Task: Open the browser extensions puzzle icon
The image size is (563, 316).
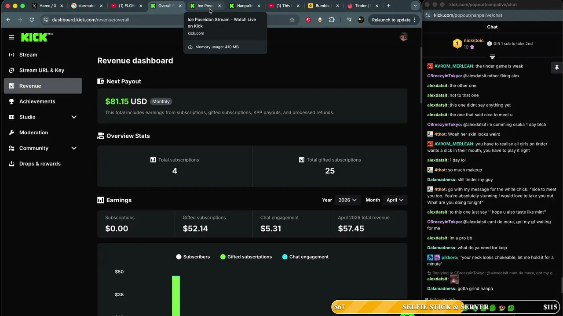Action: pyautogui.click(x=332, y=20)
